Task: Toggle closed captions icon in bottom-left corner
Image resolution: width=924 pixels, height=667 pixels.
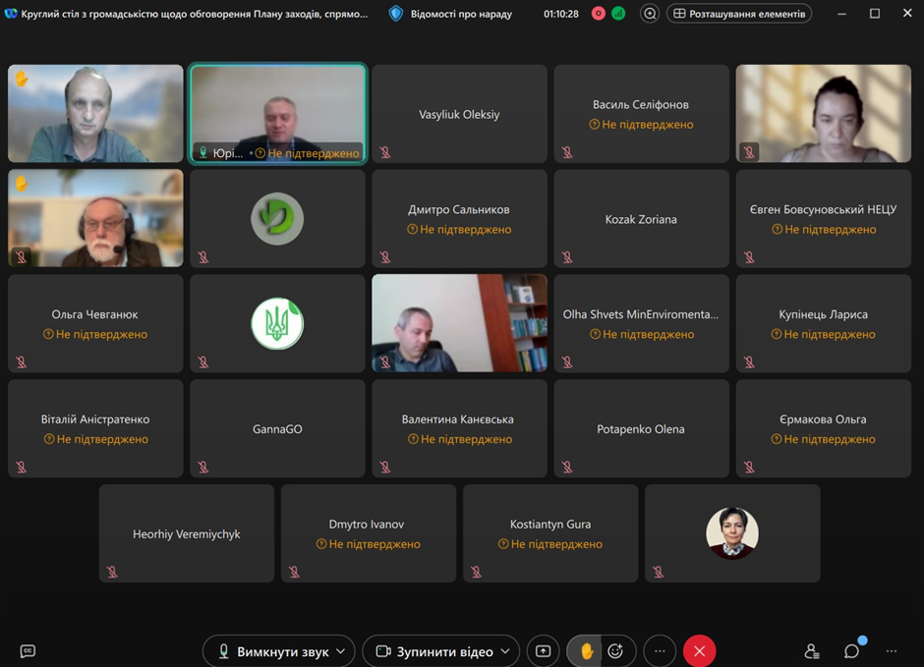Action: [28, 651]
